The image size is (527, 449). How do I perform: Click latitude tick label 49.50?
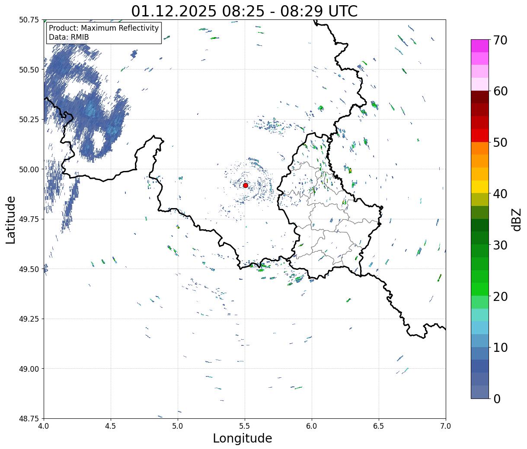point(29,269)
